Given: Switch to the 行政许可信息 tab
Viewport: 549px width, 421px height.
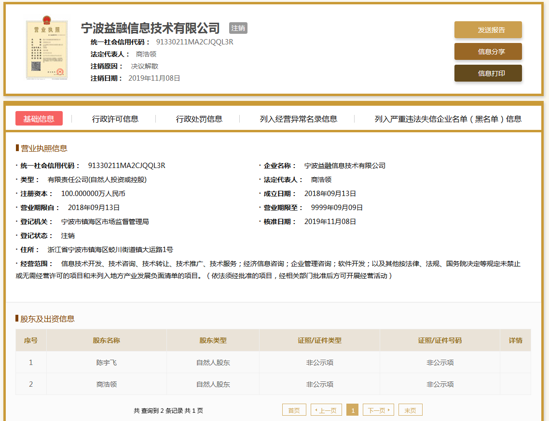Looking at the screenshot, I should pyautogui.click(x=115, y=119).
